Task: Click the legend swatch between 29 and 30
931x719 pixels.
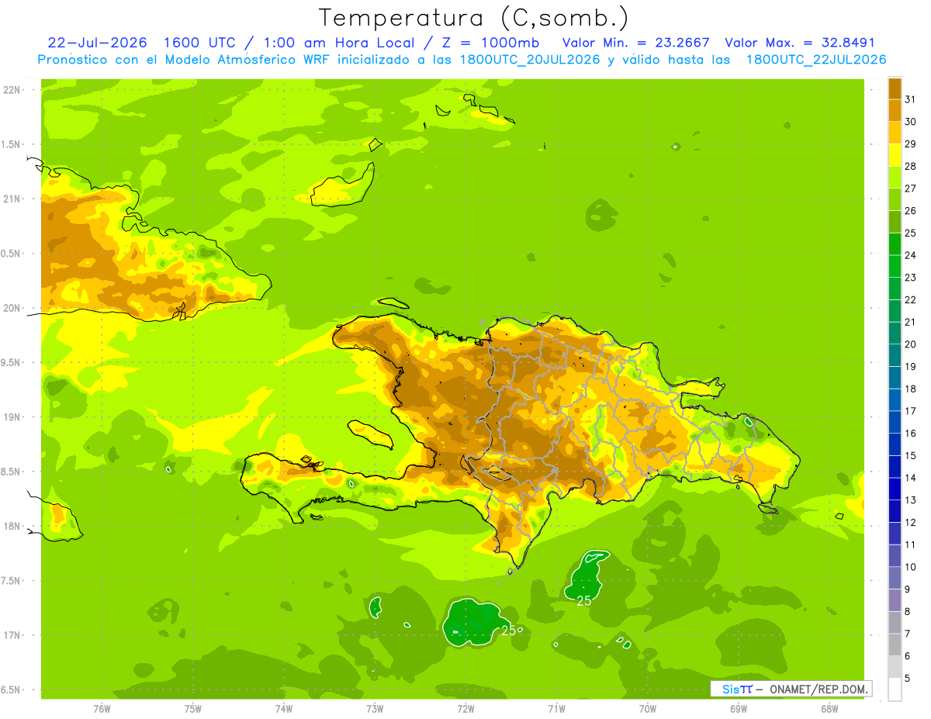Action: [x=895, y=133]
